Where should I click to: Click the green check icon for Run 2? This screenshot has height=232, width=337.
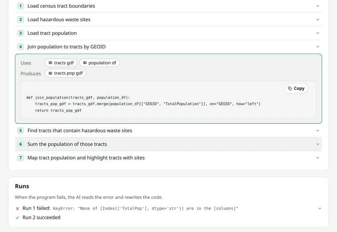tap(17, 218)
